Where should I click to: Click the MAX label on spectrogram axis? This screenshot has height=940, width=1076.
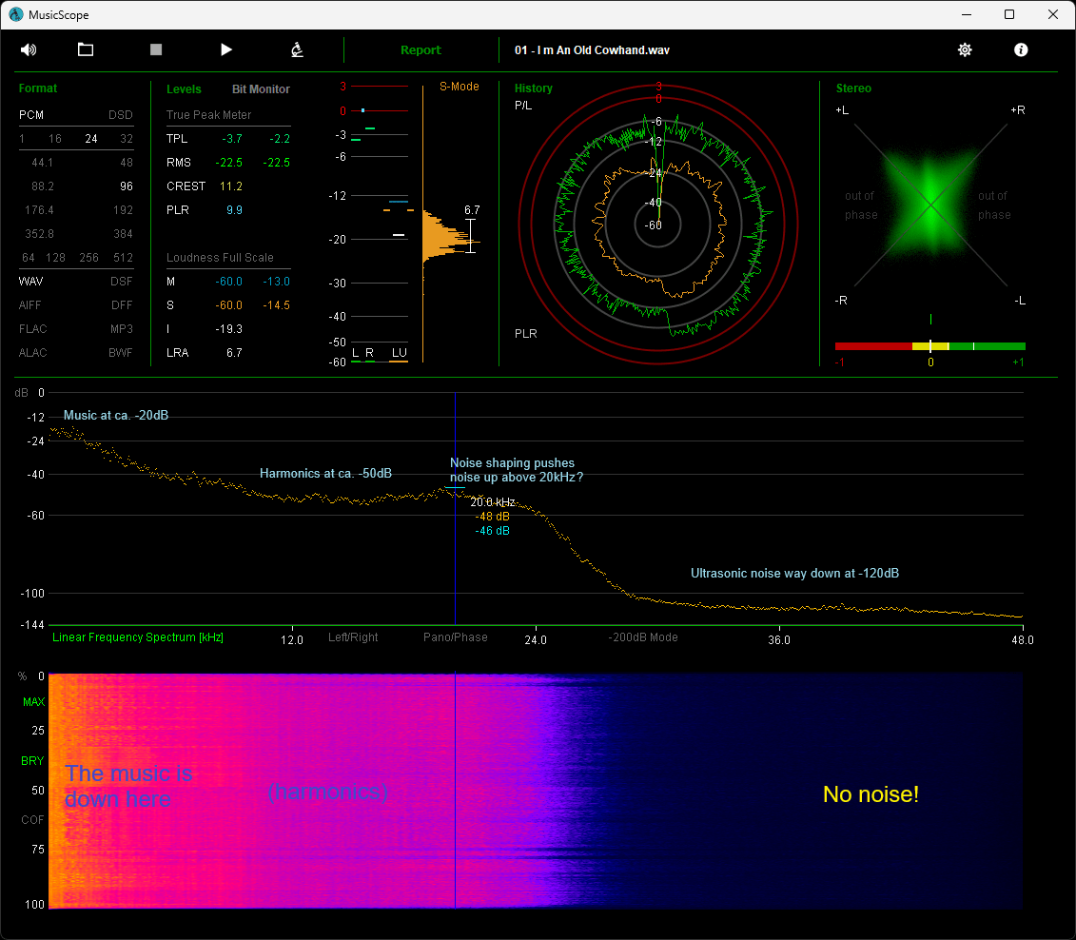point(33,702)
